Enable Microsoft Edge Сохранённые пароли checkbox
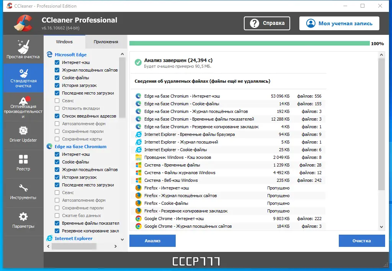Viewport: 392px width, 271px height. [x=57, y=131]
